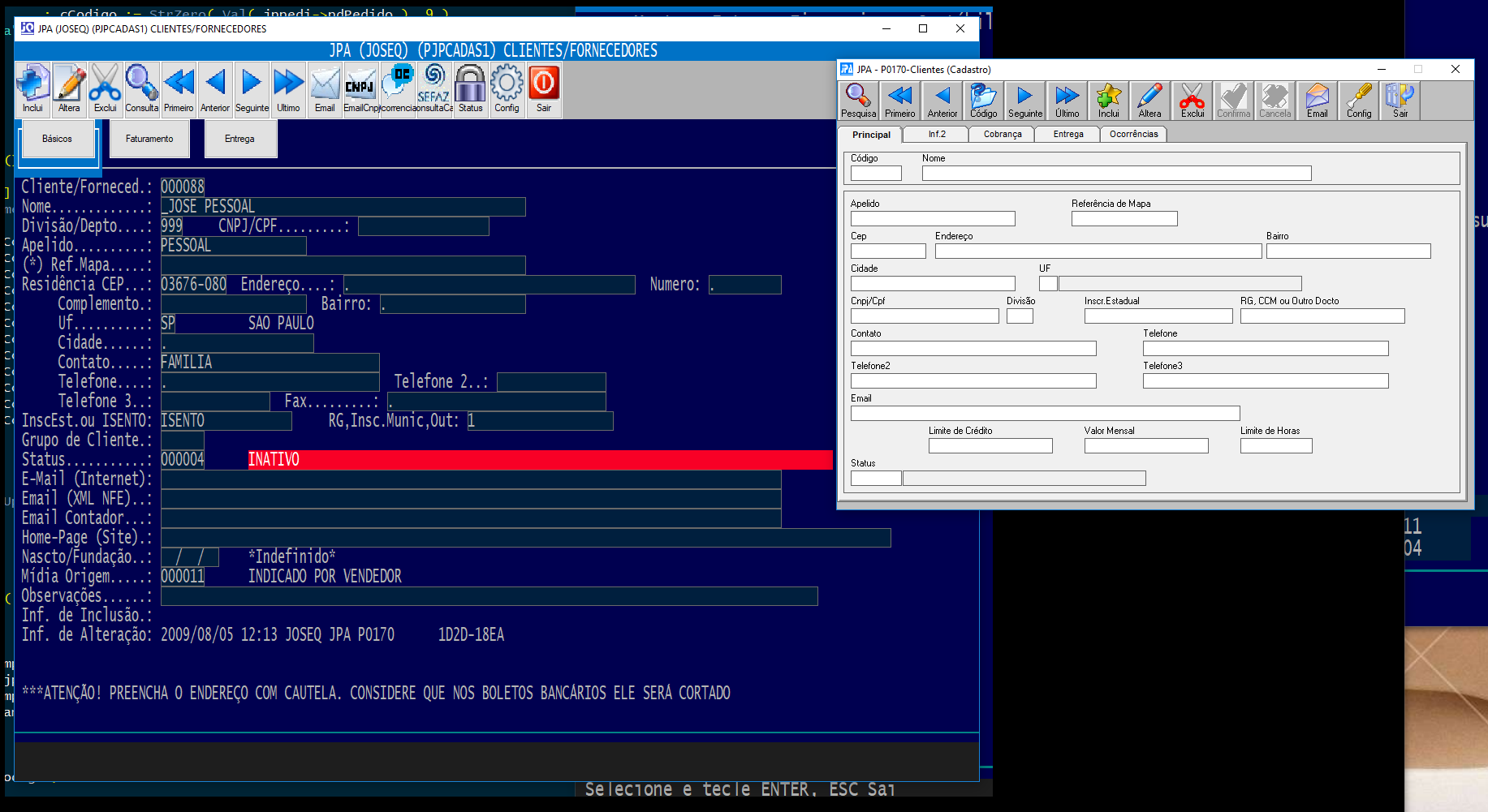Click the Último icon in the P0170-Clientes toolbar
The height and width of the screenshot is (812, 1488).
tap(1067, 101)
